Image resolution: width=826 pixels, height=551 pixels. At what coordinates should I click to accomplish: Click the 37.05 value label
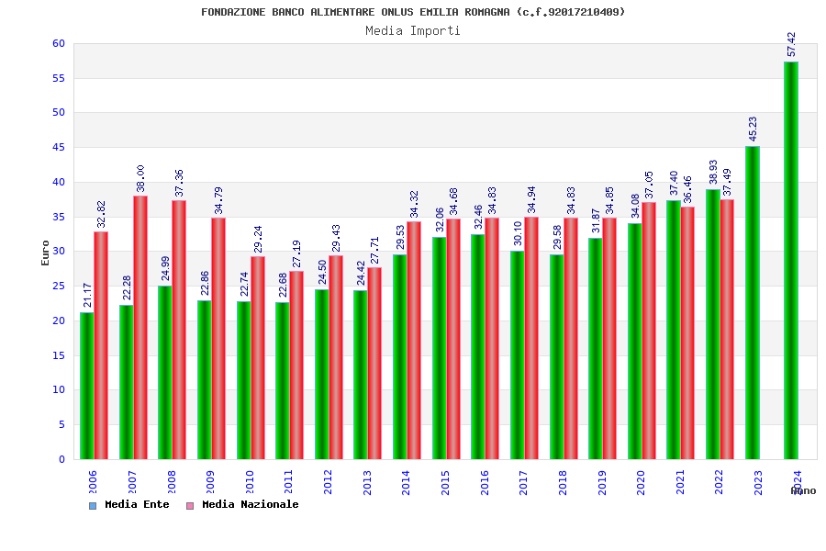649,186
